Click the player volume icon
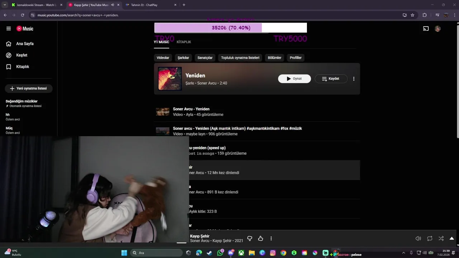Viewport: 459px width, 258px height. click(x=418, y=238)
